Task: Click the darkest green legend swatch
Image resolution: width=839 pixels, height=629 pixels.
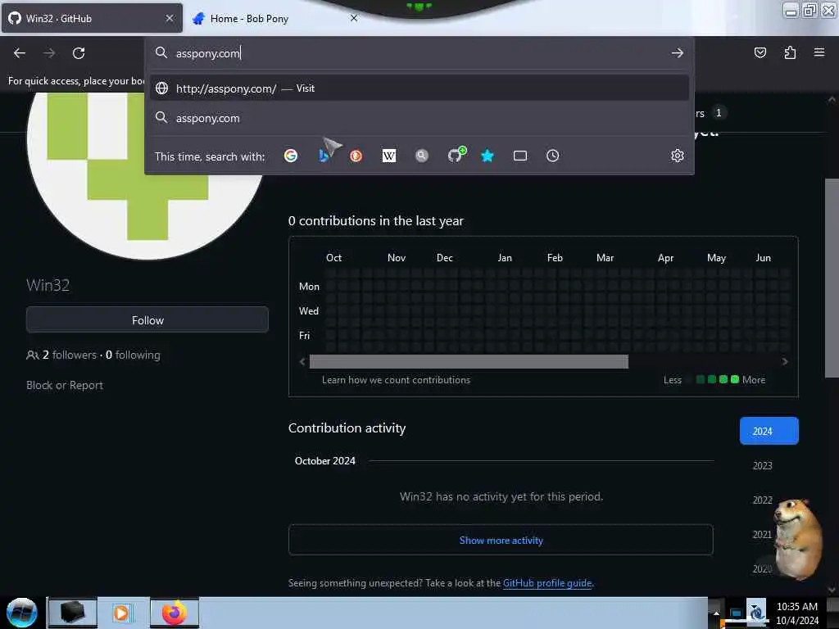Action: pos(700,379)
